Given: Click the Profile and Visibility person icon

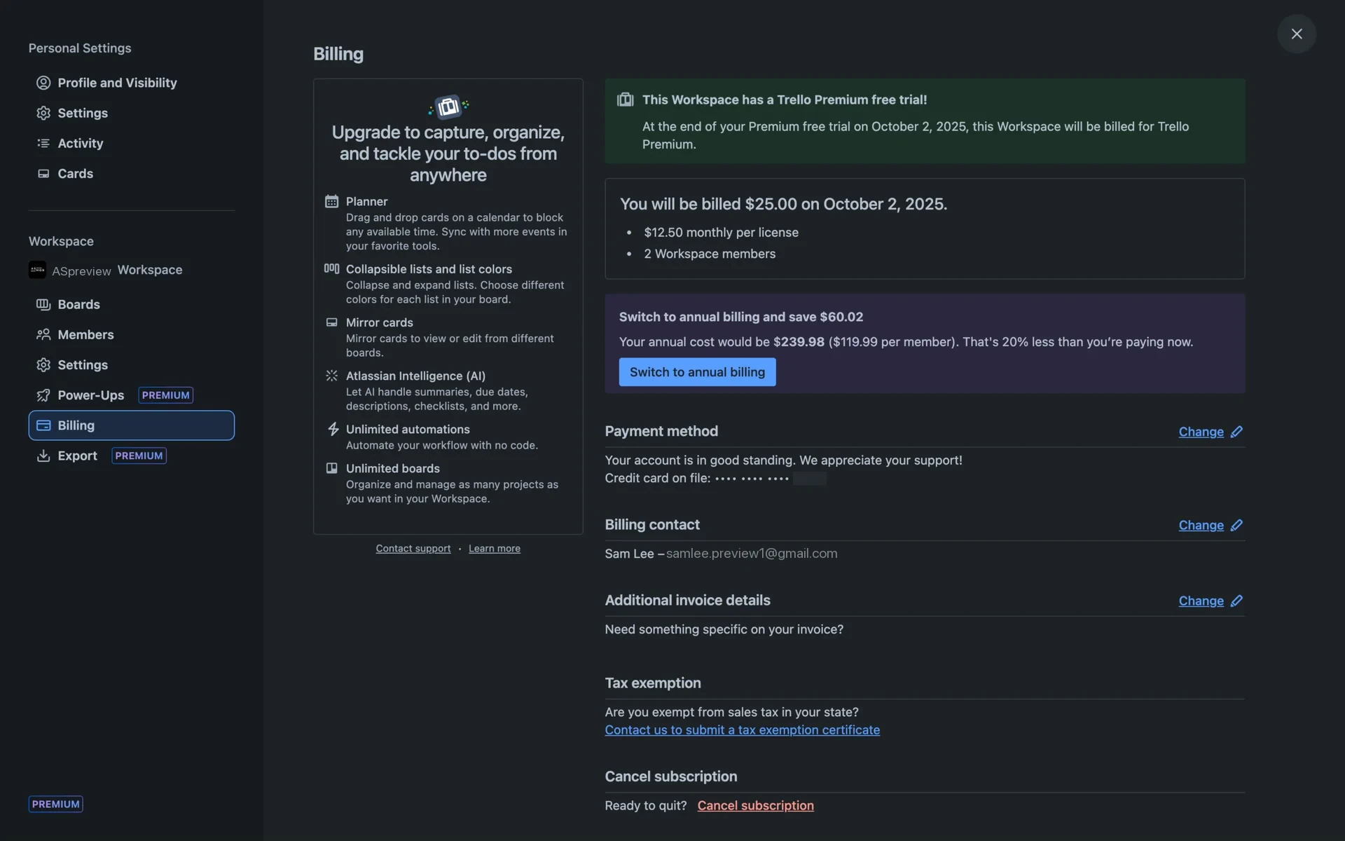Looking at the screenshot, I should (x=43, y=83).
